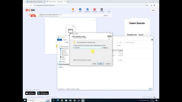Open Chrome three-dot menu
Image resolution: width=182 pixels, height=102 pixels.
tap(157, 5)
